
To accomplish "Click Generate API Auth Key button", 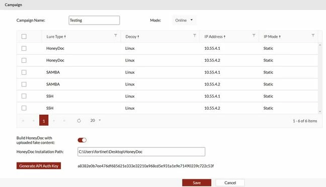I will pyautogui.click(x=39, y=166).
